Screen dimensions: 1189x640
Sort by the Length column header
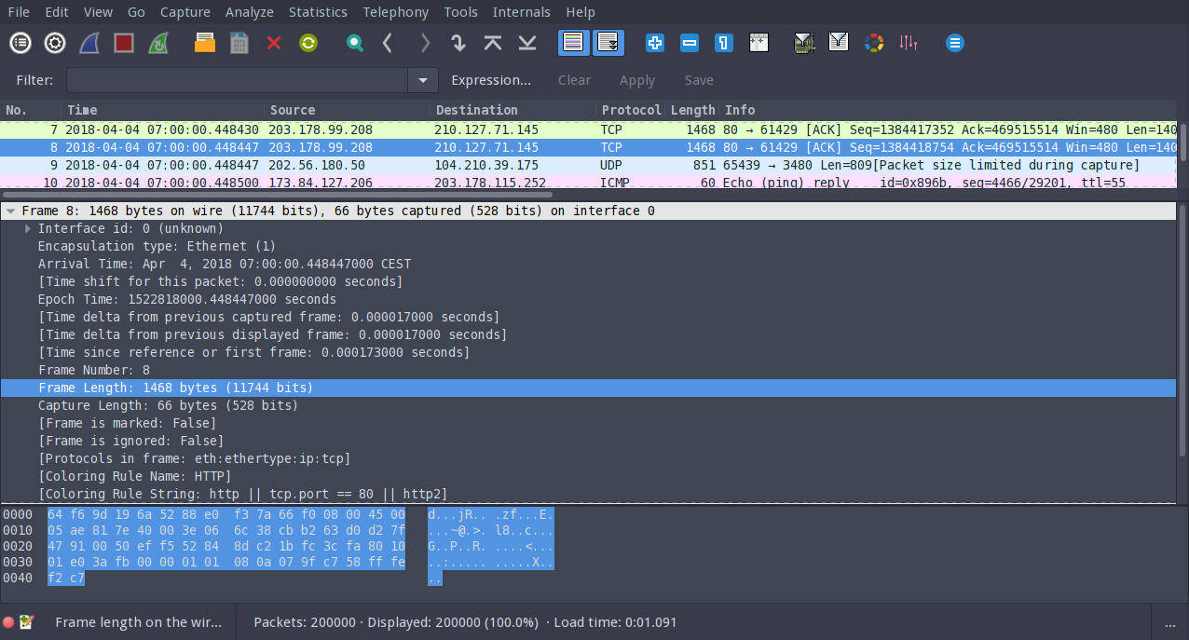pos(692,110)
